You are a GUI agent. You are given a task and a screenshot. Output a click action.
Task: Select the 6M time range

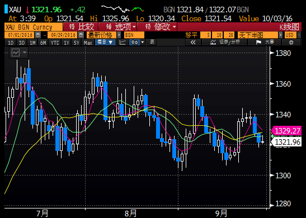point(43,42)
